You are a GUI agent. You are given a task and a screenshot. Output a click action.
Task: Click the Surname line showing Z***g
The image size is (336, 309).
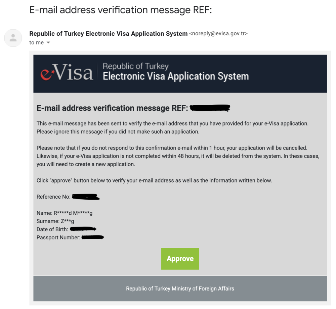pyautogui.click(x=55, y=221)
